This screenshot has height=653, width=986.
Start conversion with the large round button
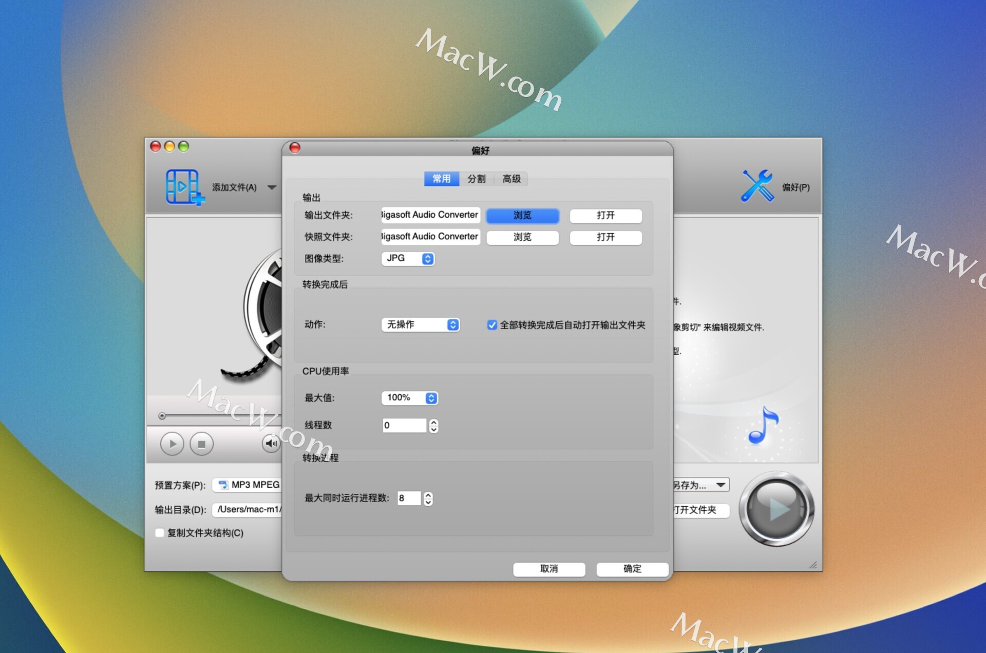point(776,509)
